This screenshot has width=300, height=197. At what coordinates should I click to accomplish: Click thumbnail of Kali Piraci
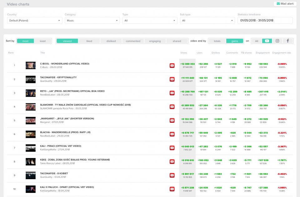31,148
